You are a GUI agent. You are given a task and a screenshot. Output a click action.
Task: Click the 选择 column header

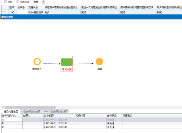click(x=13, y=8)
